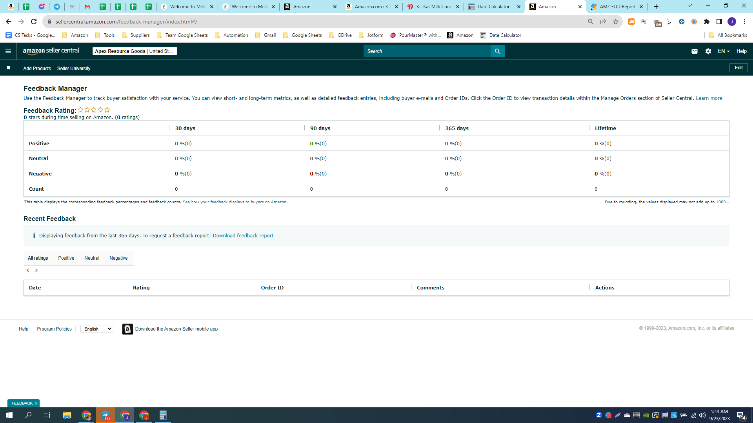Click the Search input field
Viewport: 753px width, 423px height.
[427, 51]
